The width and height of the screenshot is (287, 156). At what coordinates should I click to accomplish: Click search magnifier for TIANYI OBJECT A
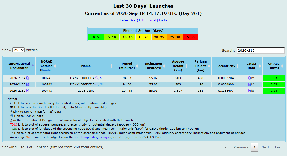point(97,78)
